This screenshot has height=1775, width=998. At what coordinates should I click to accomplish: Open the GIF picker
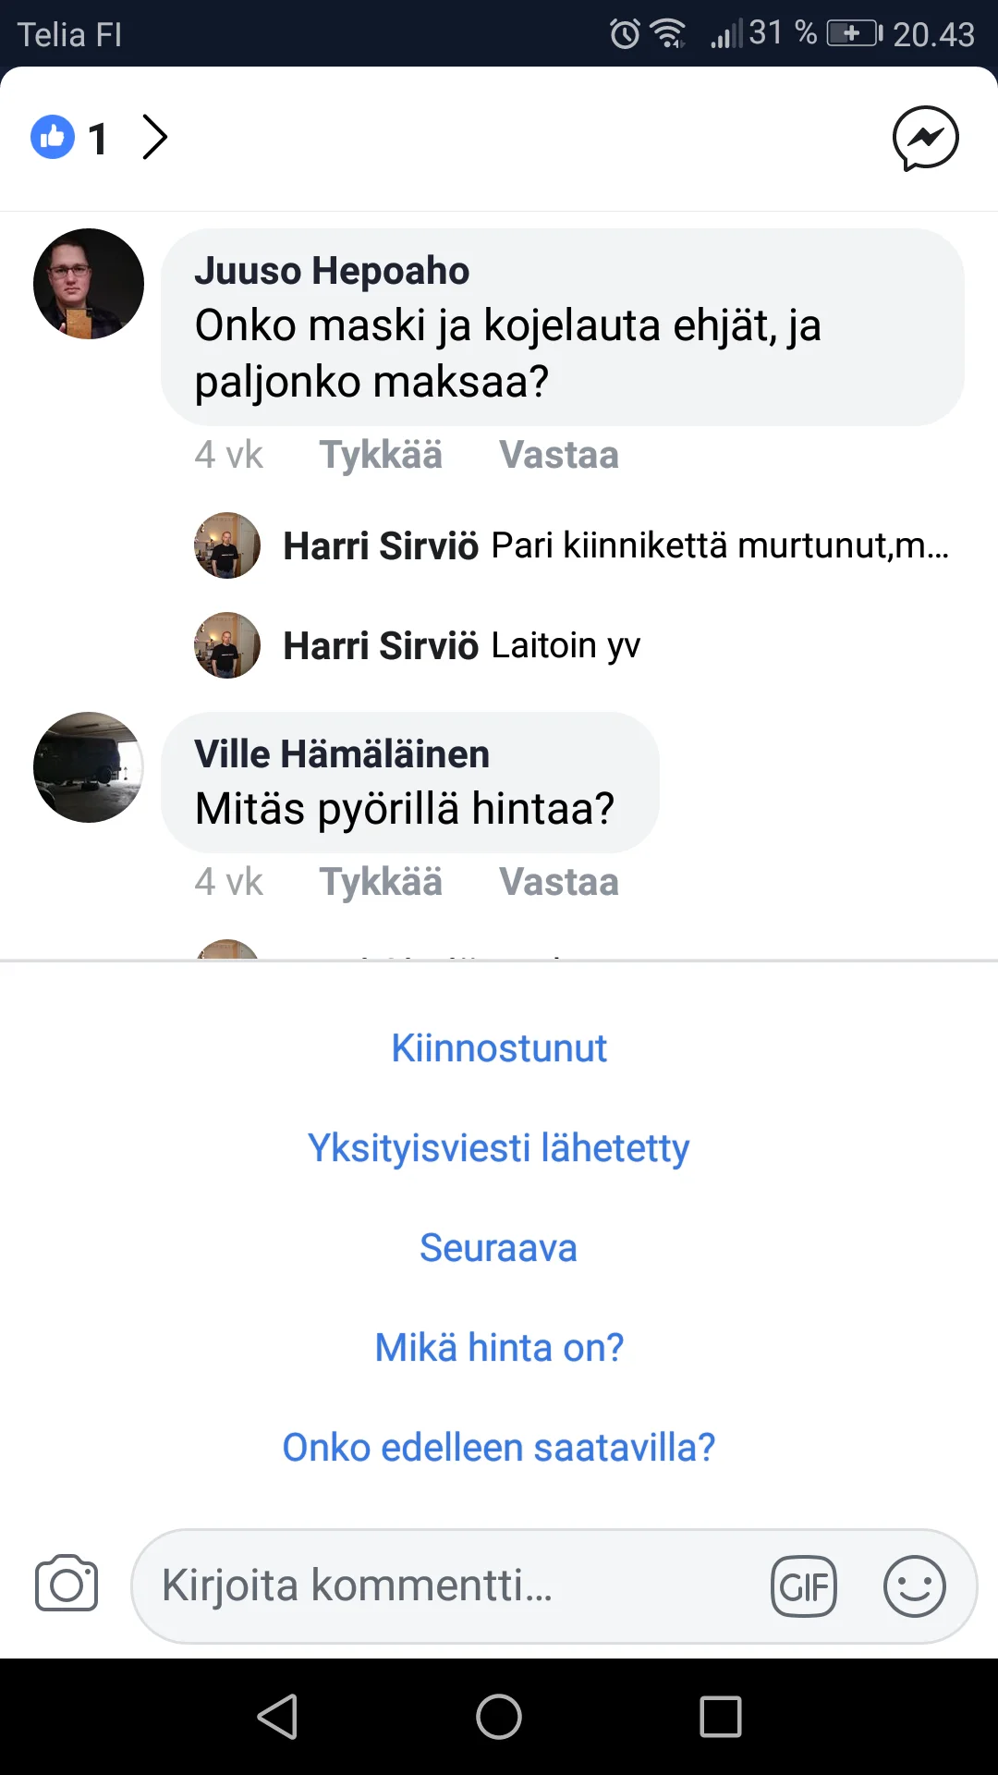[x=803, y=1586]
